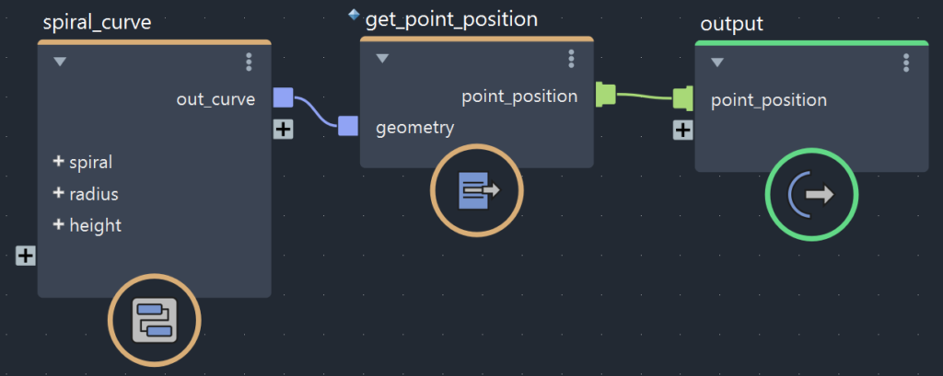Viewport: 943px width, 376px height.
Task: Collapse the get_point_position node triangle
Action: (382, 58)
